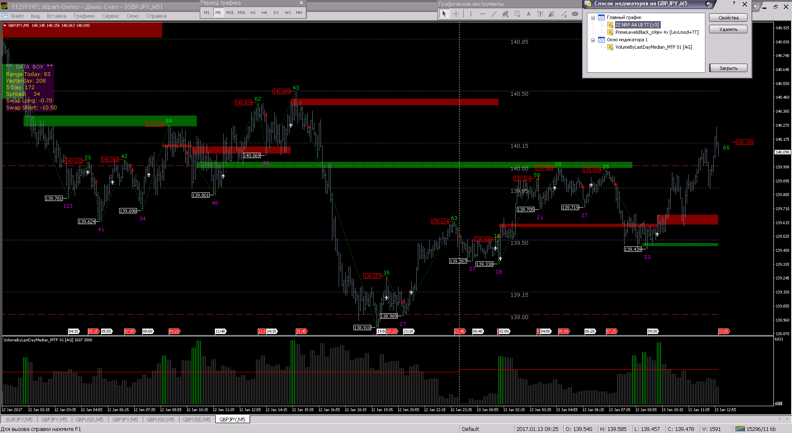This screenshot has height=433, width=792.
Task: Switch chart period to M1
Action: click(207, 12)
